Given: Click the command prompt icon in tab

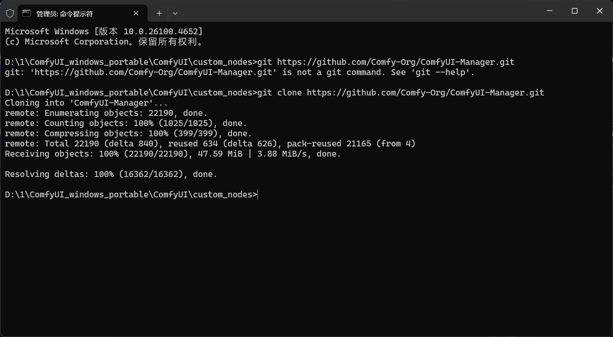Looking at the screenshot, I should 27,13.
